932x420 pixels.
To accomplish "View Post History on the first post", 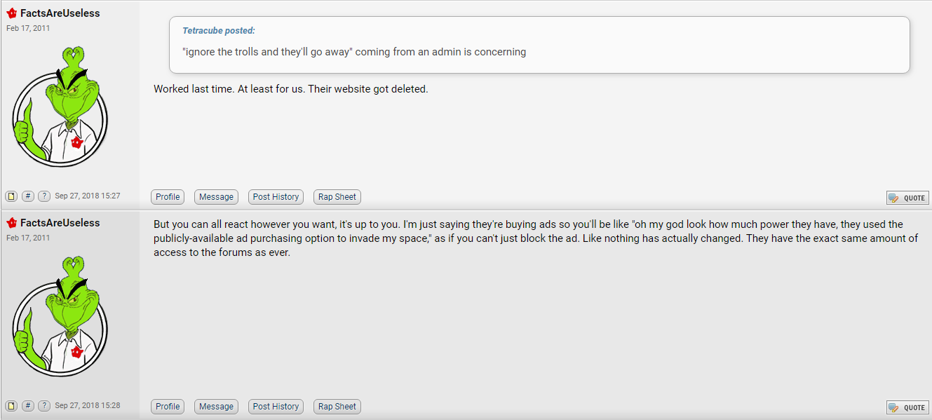I will 276,197.
